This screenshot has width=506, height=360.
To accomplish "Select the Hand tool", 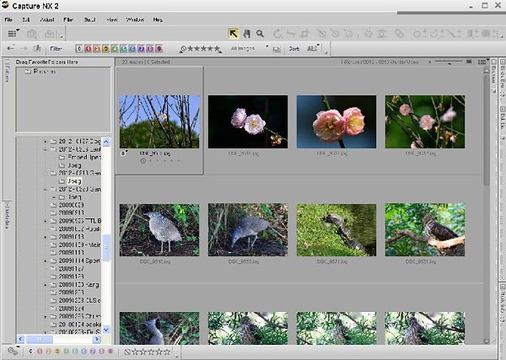I will [x=247, y=34].
